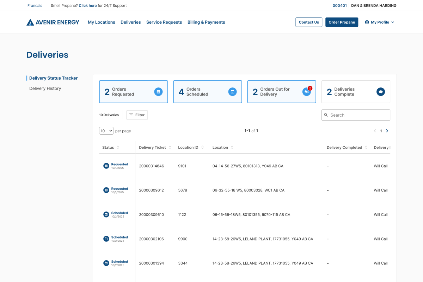This screenshot has width=423, height=282.
Task: Click the Search input field
Action: tap(356, 115)
